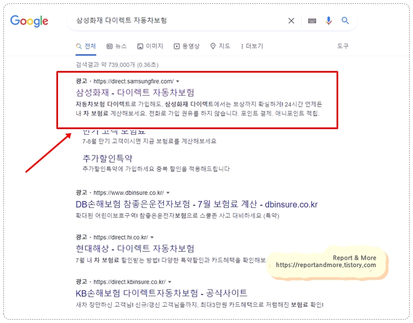This screenshot has height=323, width=413.
Task: Clear the search box with X icon
Action: [291, 21]
